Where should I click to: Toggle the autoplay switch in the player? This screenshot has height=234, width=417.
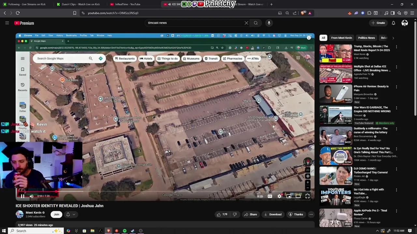click(260, 196)
